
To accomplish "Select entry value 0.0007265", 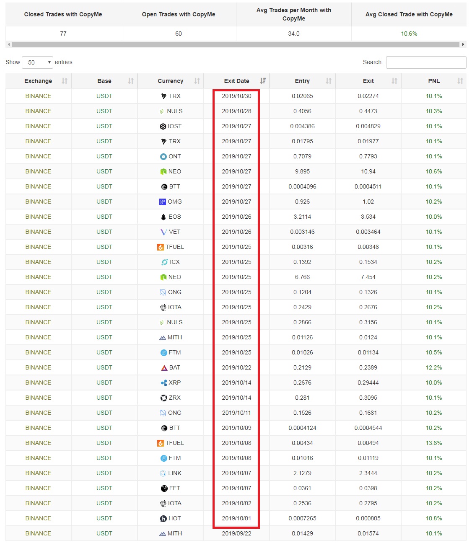I will tap(302, 518).
